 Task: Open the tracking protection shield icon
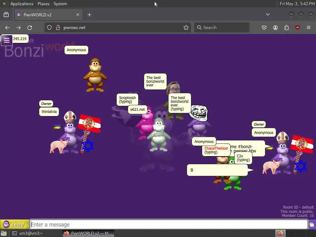pyautogui.click(x=49, y=27)
